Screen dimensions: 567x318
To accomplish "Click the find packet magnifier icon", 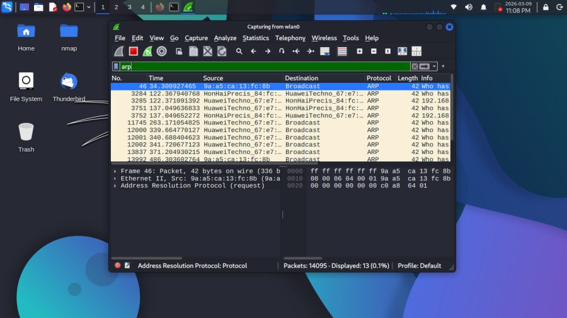I will [239, 52].
